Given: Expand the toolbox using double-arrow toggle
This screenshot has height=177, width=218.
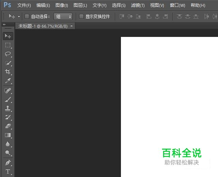Looking at the screenshot, I should pos(4,25).
